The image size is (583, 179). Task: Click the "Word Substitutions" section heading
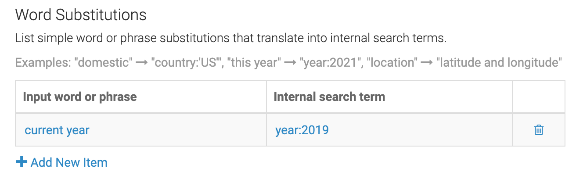click(x=81, y=15)
